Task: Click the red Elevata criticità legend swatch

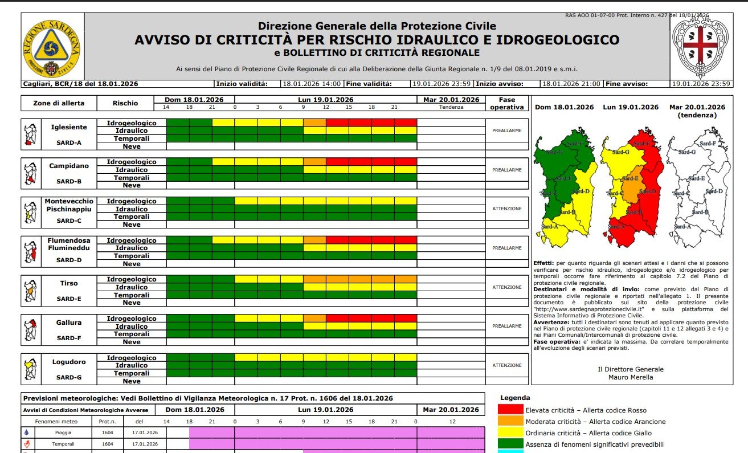Action: point(510,410)
